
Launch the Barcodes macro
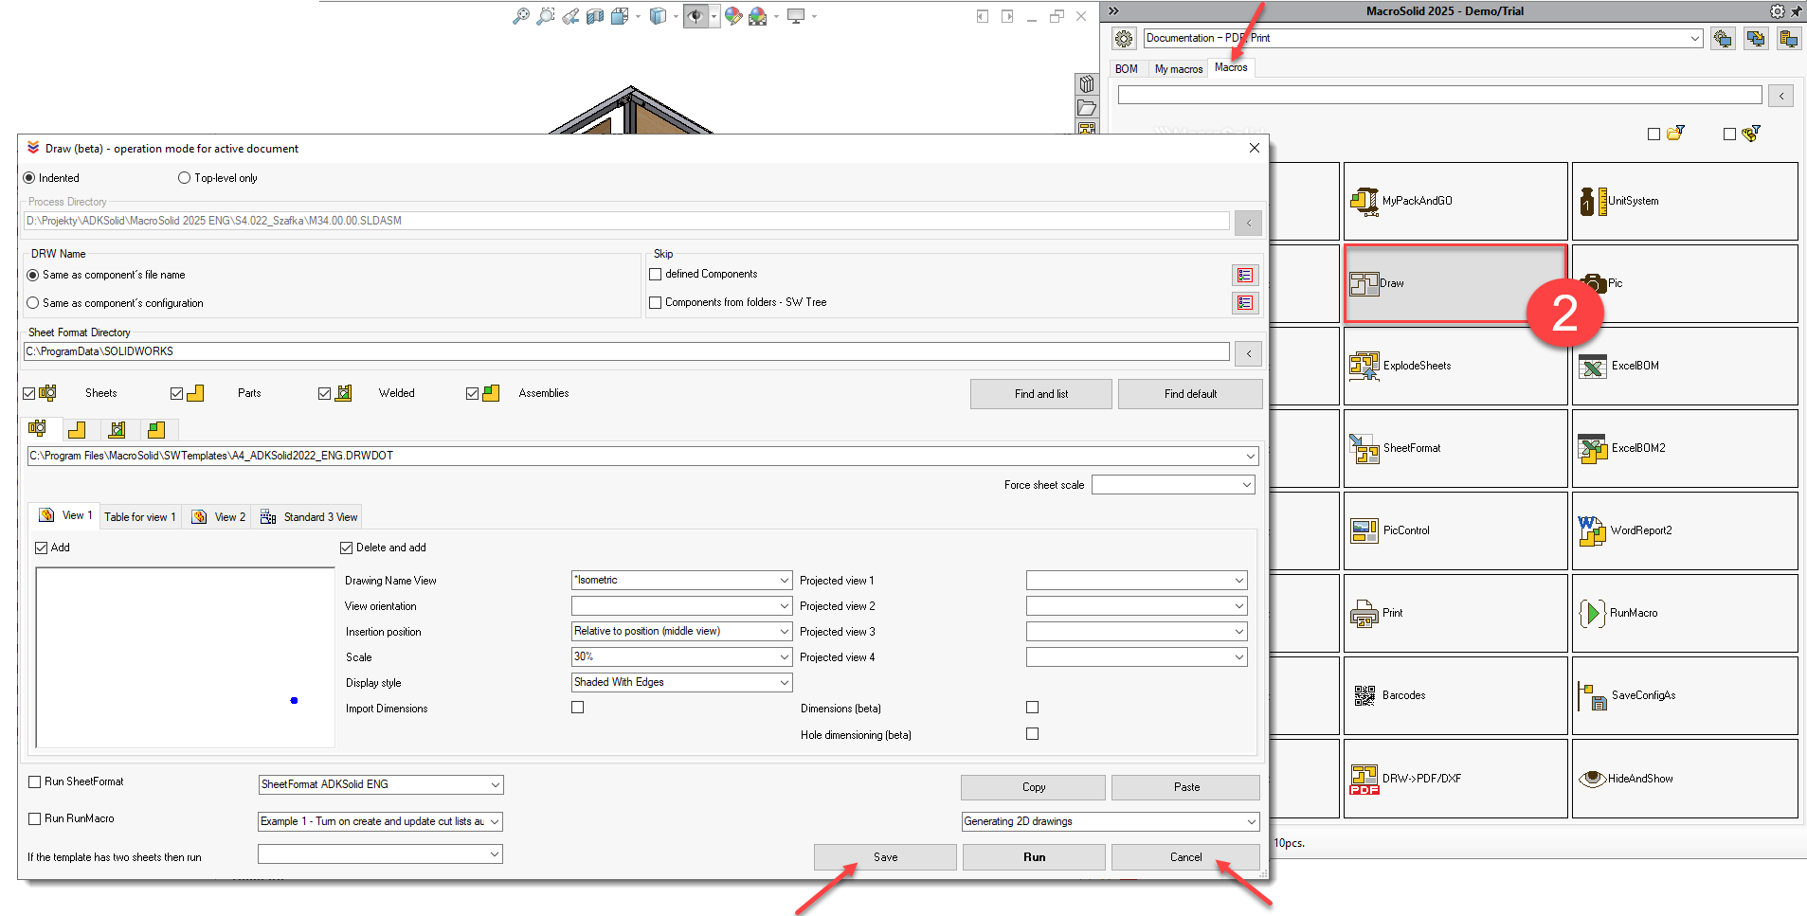(x=1455, y=695)
